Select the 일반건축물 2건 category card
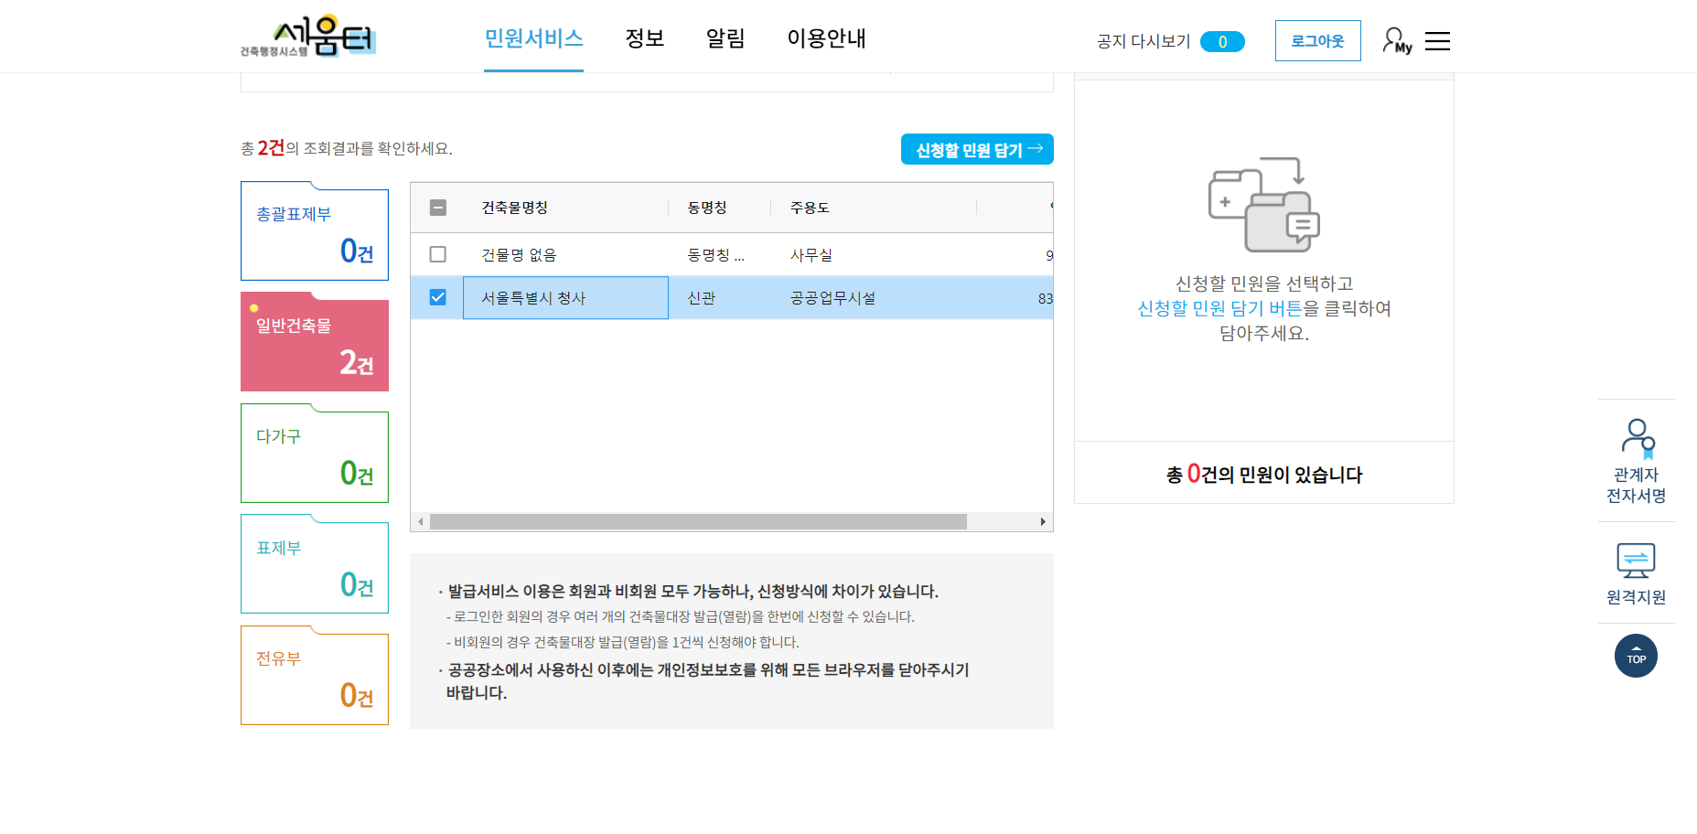Viewport: 1697px width, 834px height. click(x=315, y=344)
